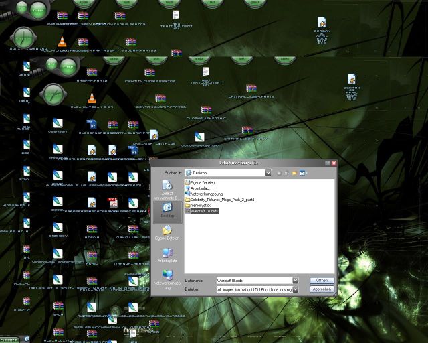Select the memorystick folder in list
The image size is (428, 343).
point(201,204)
